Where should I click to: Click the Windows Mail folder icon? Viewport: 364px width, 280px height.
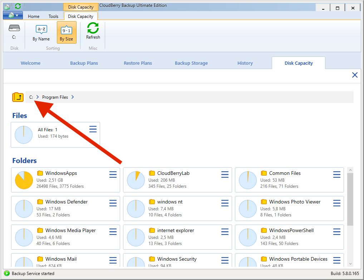point(40,259)
